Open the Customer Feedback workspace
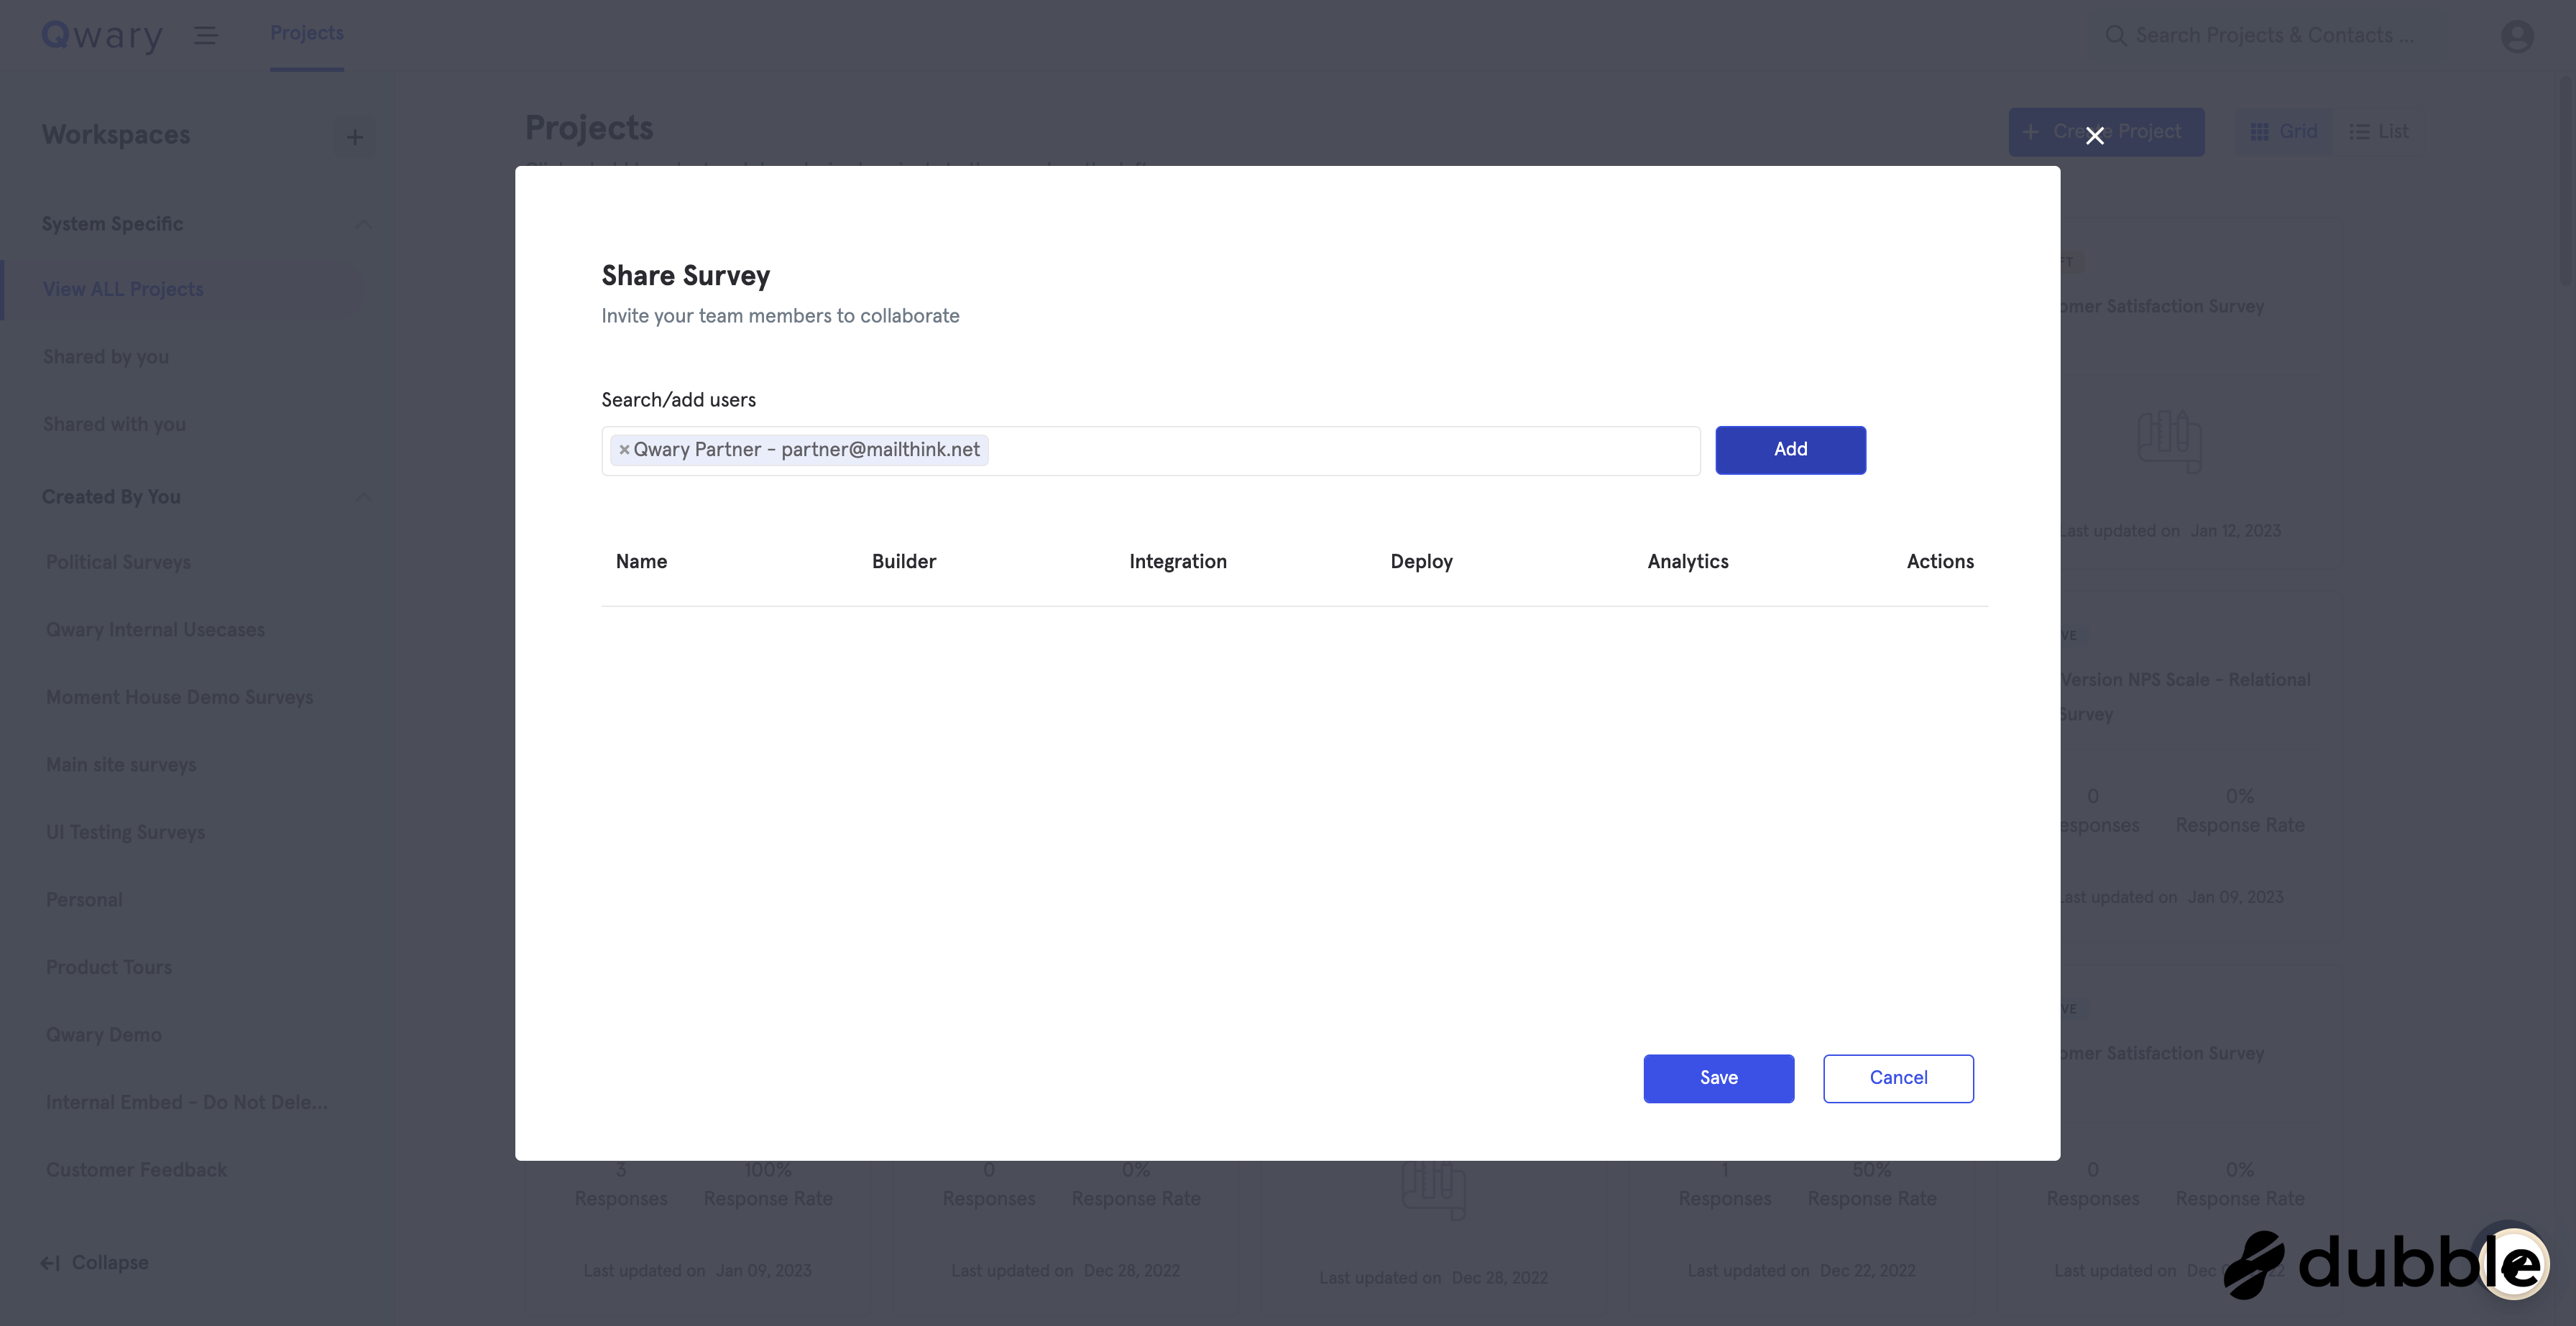Viewport: 2576px width, 1326px height. pyautogui.click(x=136, y=1169)
